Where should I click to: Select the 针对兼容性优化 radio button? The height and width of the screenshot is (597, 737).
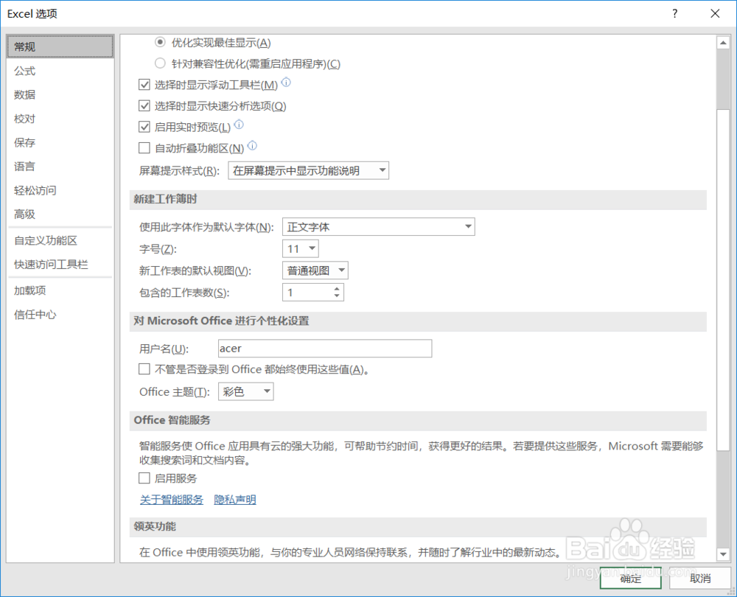click(160, 63)
